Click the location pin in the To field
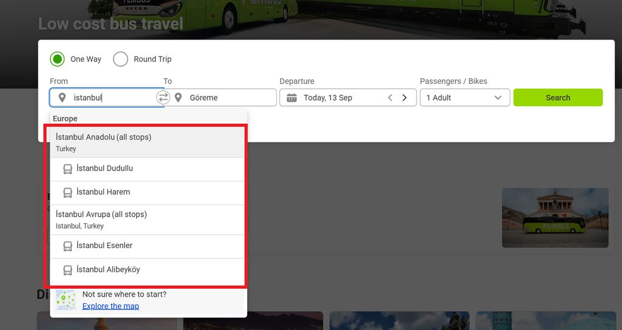 pyautogui.click(x=178, y=98)
